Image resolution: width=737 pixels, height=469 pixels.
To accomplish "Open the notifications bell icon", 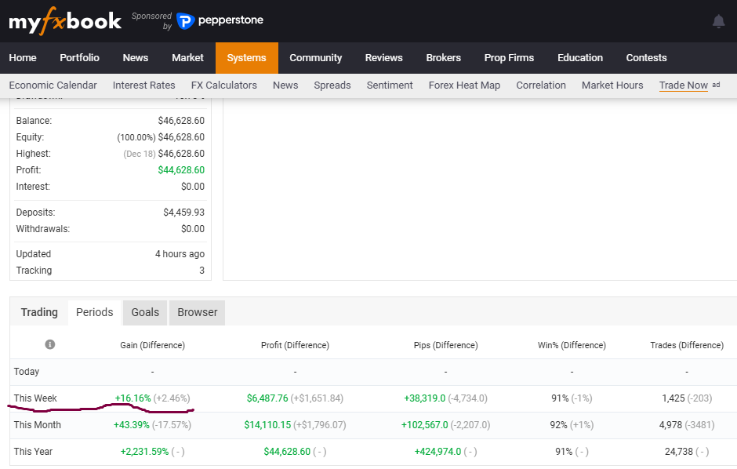I will [x=718, y=21].
